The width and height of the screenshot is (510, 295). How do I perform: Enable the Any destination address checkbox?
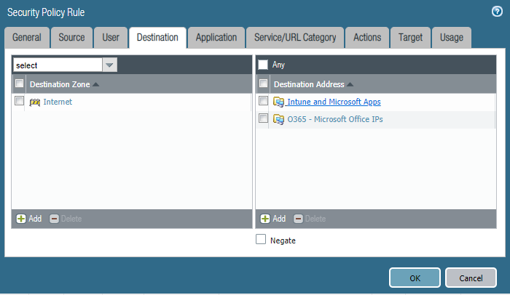click(x=263, y=65)
